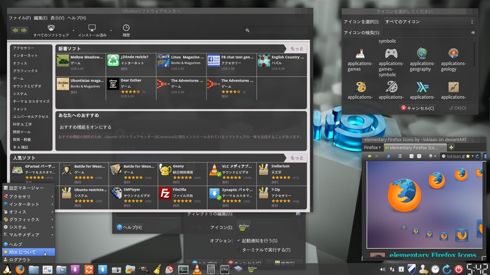Open the ファイル(F) menu
The width and height of the screenshot is (490, 275).
20,18
